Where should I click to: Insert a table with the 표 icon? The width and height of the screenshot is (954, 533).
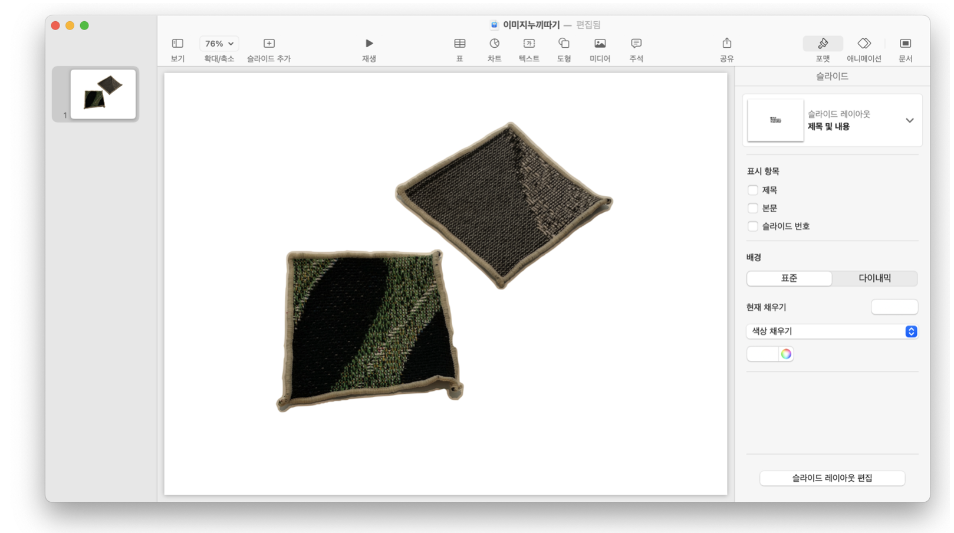tap(460, 44)
